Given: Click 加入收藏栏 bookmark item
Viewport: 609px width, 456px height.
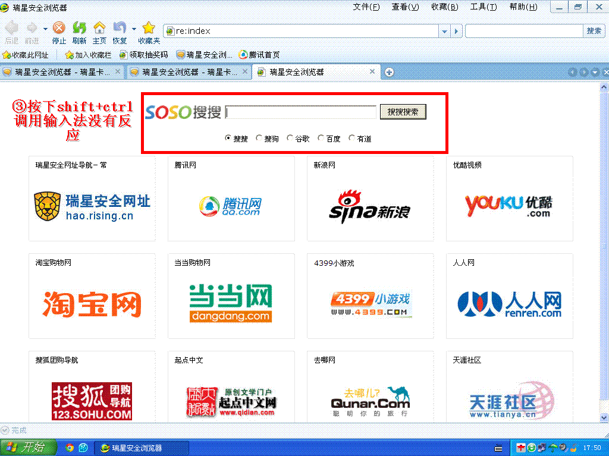Looking at the screenshot, I should tap(89, 55).
